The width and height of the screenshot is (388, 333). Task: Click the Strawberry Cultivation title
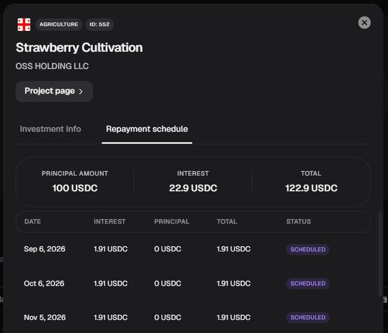[79, 47]
